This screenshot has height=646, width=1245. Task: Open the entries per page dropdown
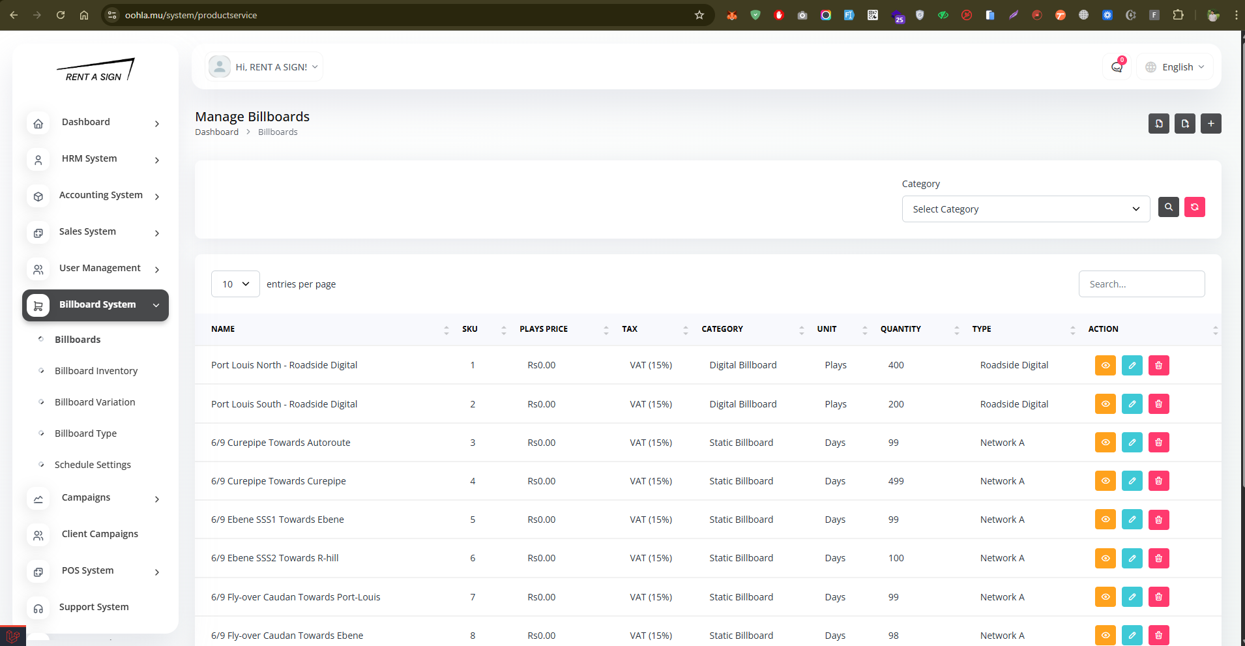(235, 284)
